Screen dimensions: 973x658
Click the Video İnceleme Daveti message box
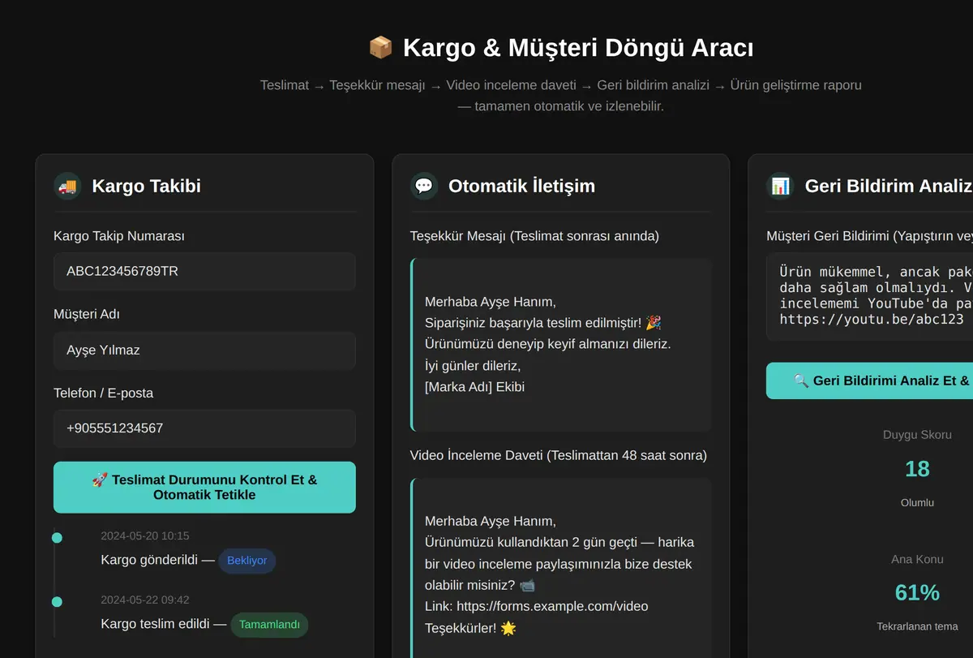click(561, 568)
